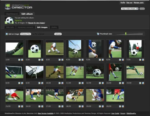Click the delete image icon under image 1/20
This screenshot has width=150, height=116.
point(22,60)
